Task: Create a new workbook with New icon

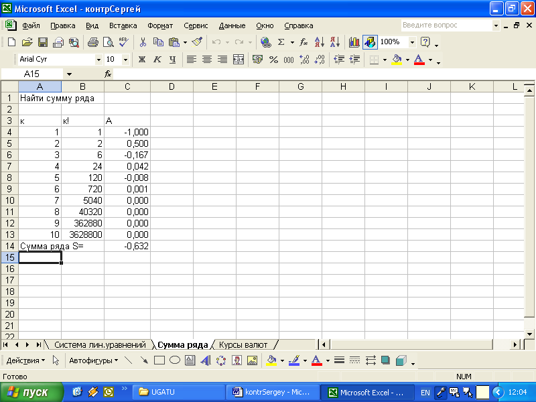Action: 11,42
